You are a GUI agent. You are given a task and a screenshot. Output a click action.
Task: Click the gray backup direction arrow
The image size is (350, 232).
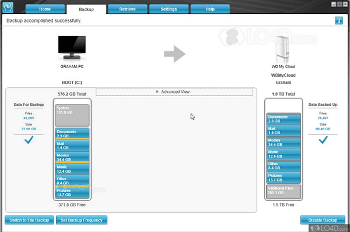pyautogui.click(x=174, y=54)
